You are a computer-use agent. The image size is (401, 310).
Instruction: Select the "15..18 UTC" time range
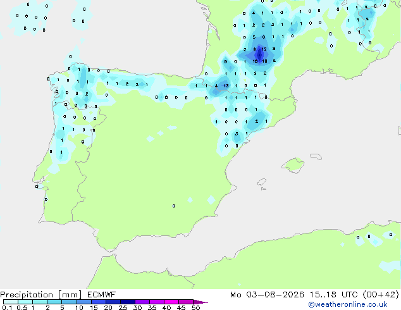tap(333, 295)
